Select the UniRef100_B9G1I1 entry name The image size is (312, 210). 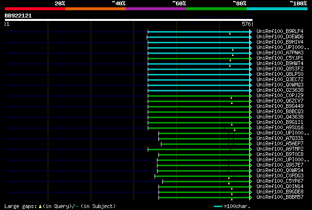click(x=280, y=122)
